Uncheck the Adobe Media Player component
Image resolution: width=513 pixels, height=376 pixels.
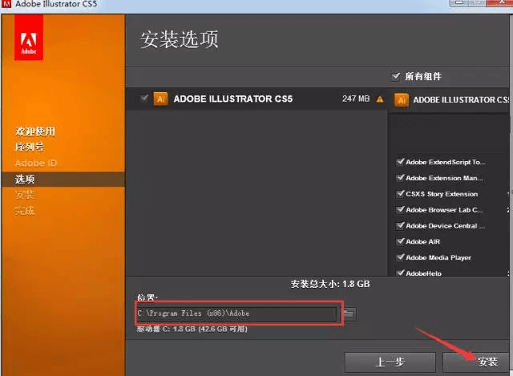click(x=400, y=257)
